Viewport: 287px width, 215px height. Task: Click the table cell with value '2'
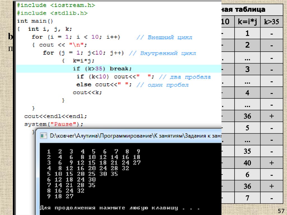coord(247,45)
